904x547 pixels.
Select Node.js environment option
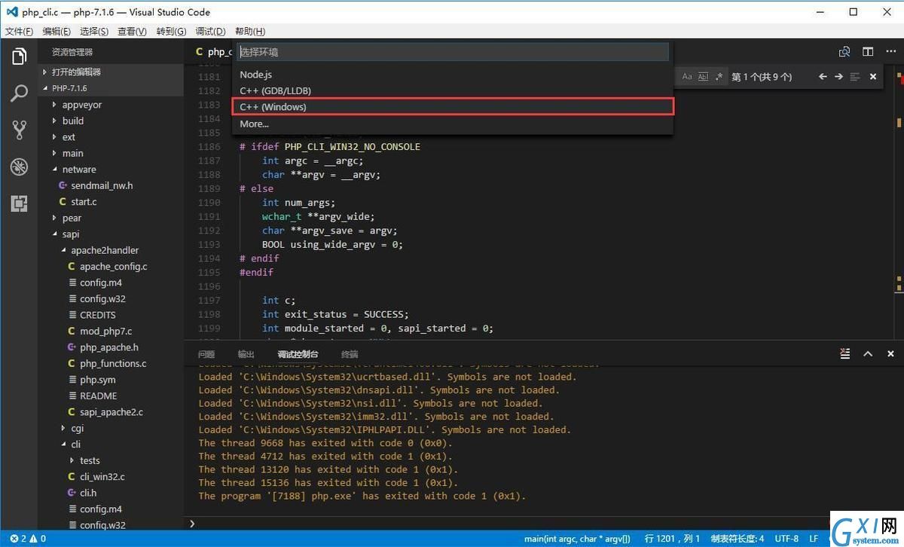(x=453, y=75)
